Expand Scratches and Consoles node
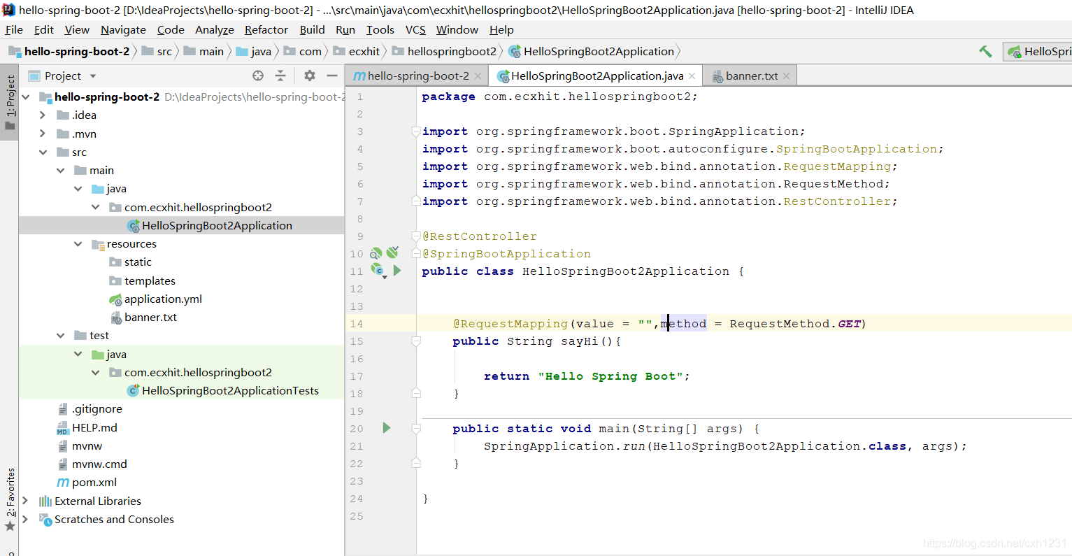The image size is (1072, 556). coord(26,519)
